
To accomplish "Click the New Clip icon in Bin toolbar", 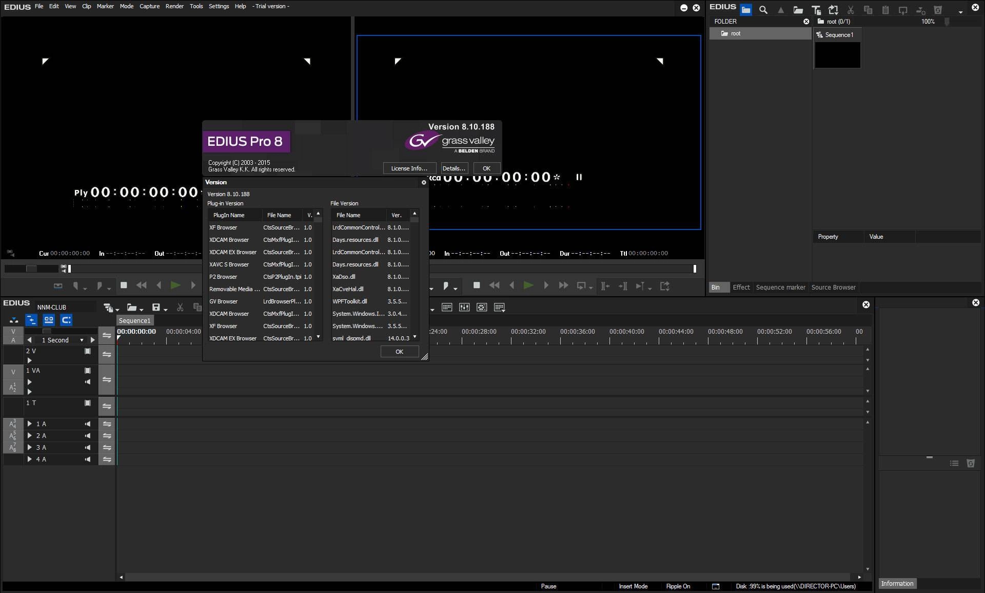I will [x=833, y=10].
